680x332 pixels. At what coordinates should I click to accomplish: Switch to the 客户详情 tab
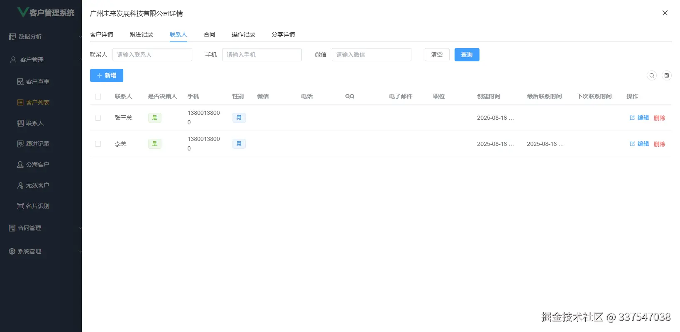pyautogui.click(x=102, y=34)
